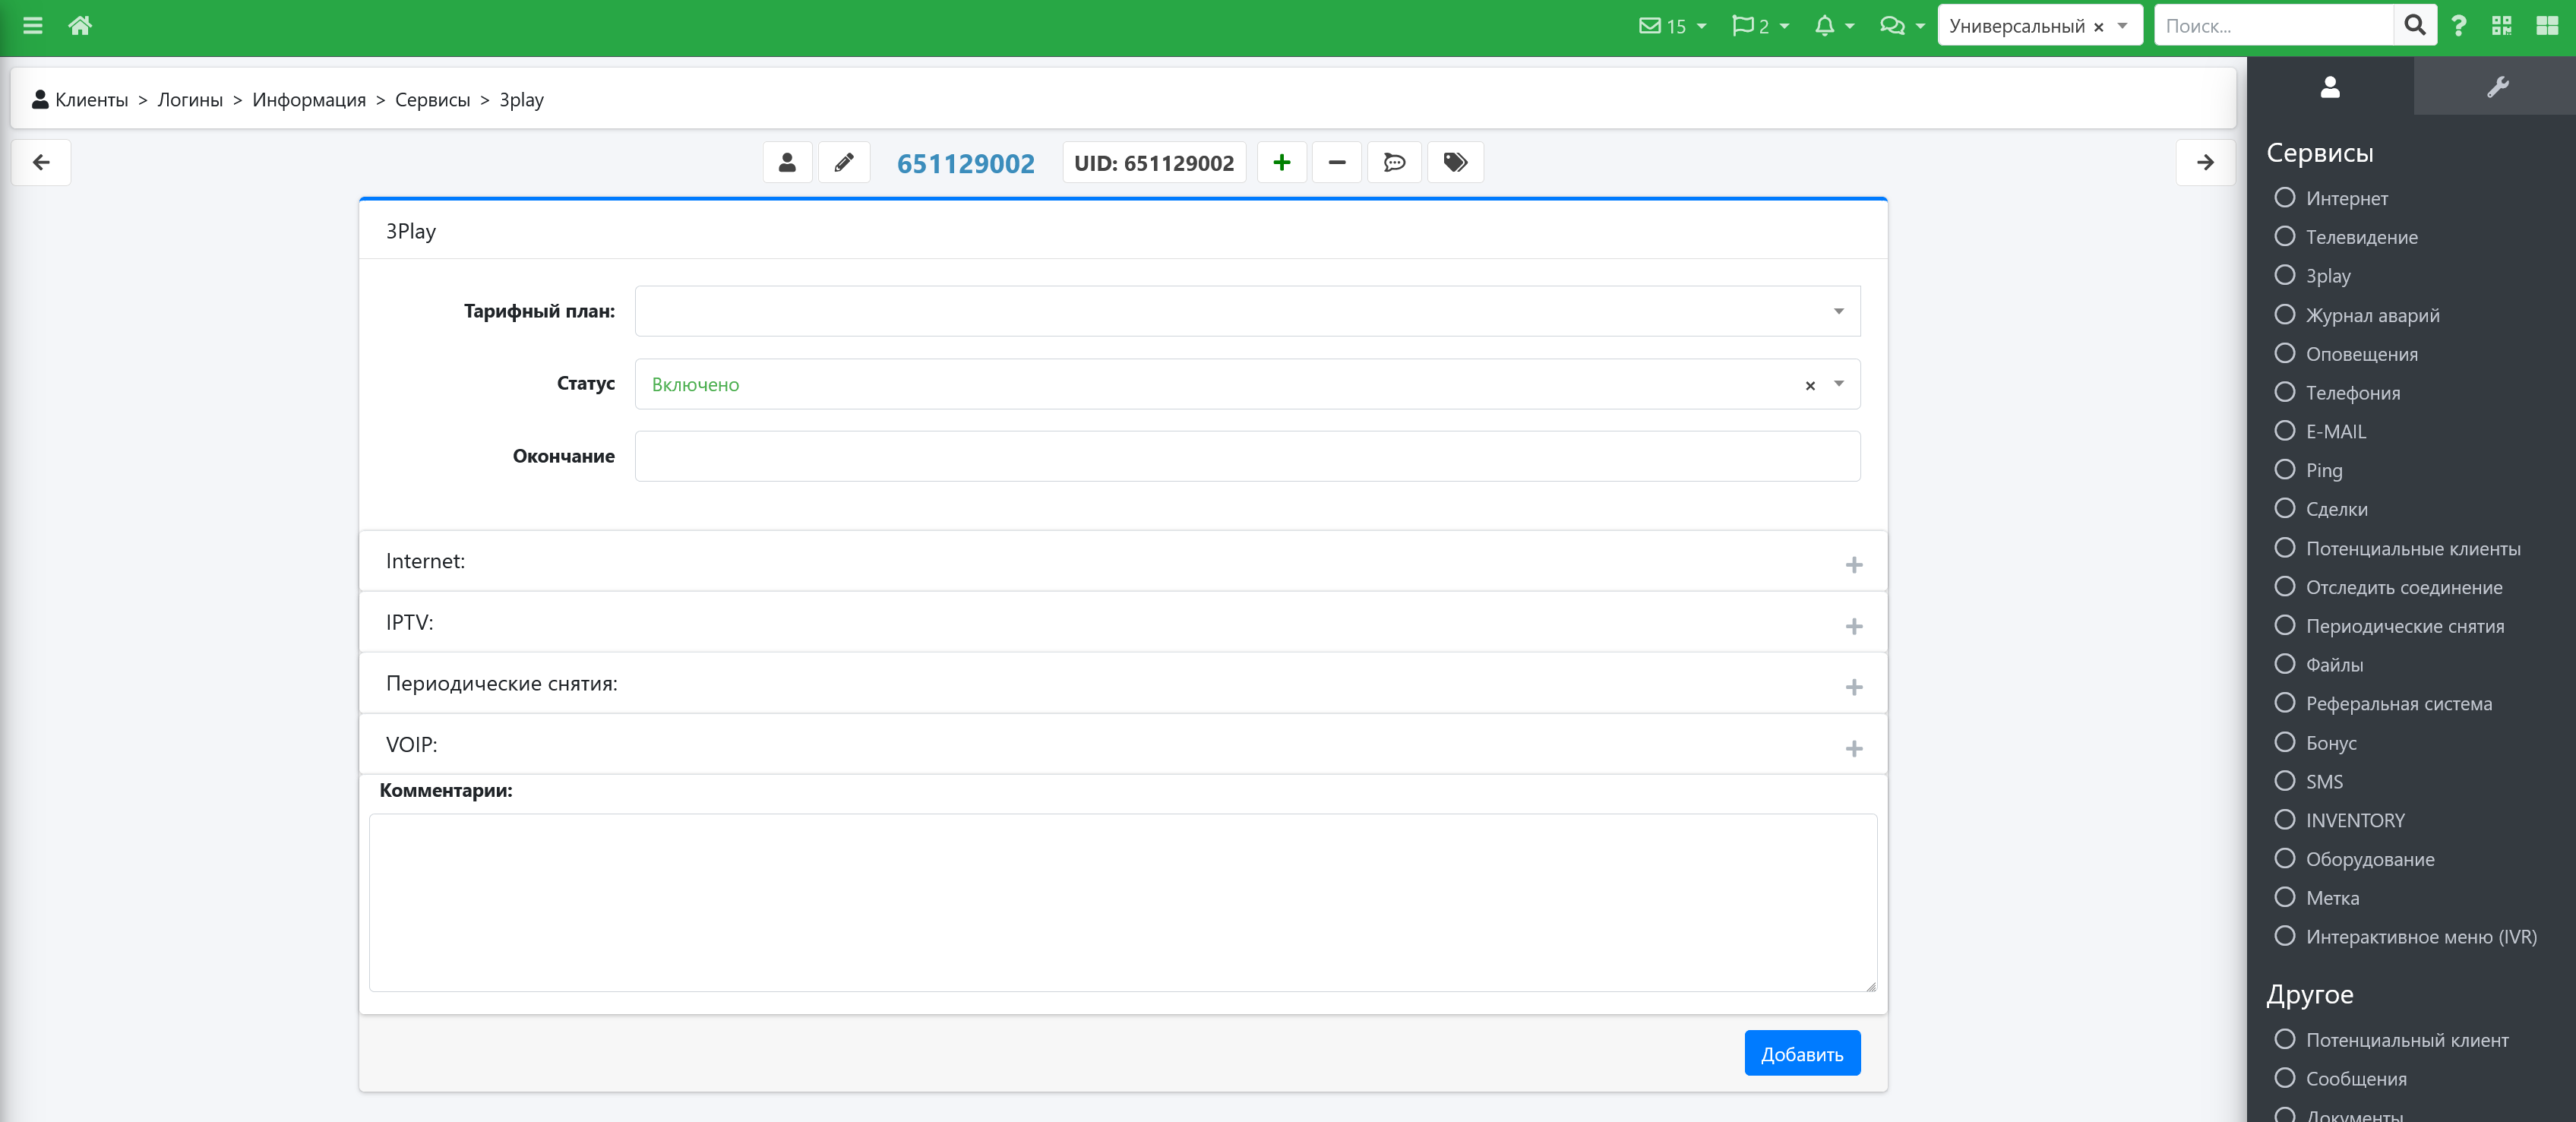Open Логины in the breadcrumb

click(x=190, y=100)
